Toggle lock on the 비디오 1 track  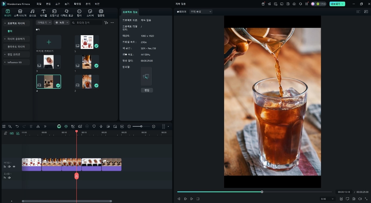click(5, 167)
